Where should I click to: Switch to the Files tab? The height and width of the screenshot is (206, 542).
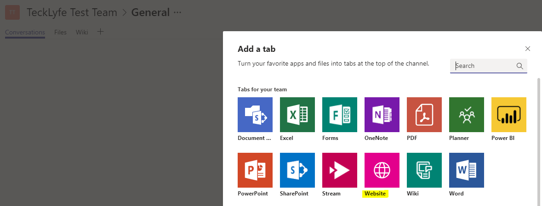point(60,32)
